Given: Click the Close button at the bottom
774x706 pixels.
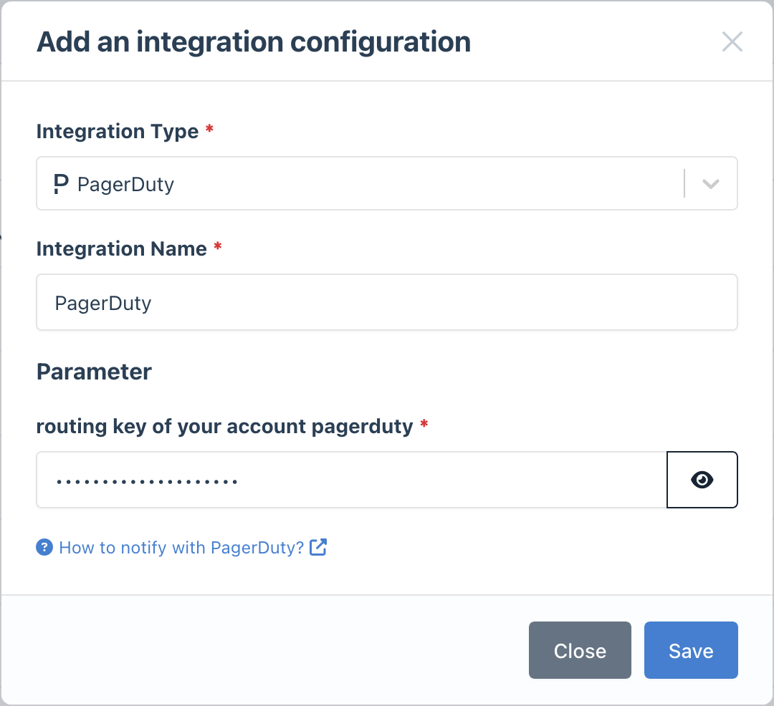Looking at the screenshot, I should (x=580, y=650).
